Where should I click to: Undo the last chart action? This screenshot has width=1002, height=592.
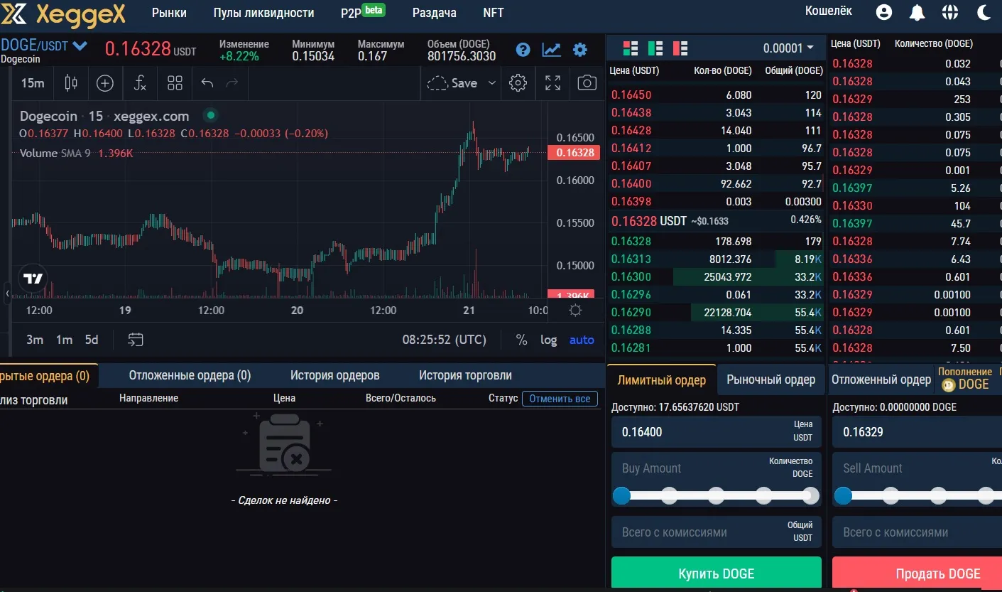pyautogui.click(x=207, y=83)
